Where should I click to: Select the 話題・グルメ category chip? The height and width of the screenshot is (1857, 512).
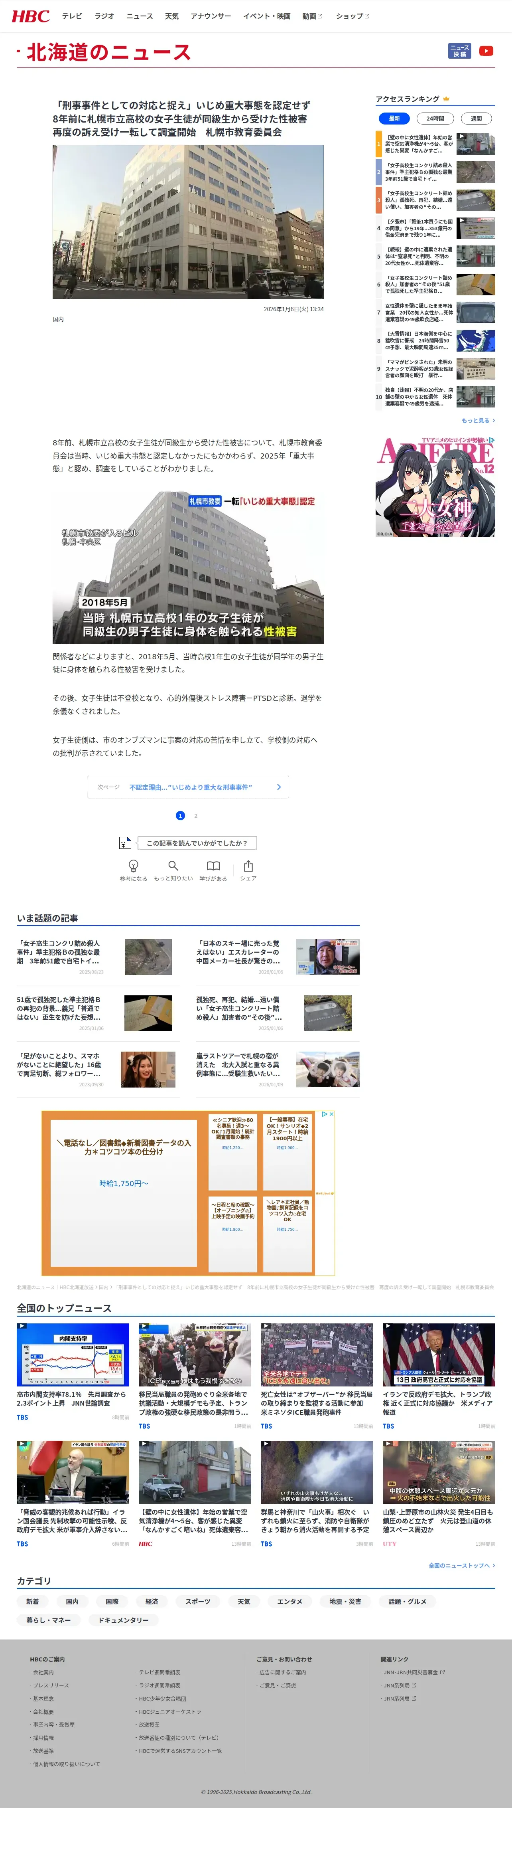(x=408, y=1601)
